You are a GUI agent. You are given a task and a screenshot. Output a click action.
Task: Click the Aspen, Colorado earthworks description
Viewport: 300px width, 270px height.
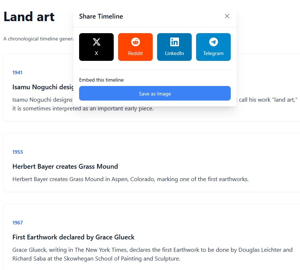[x=130, y=179]
